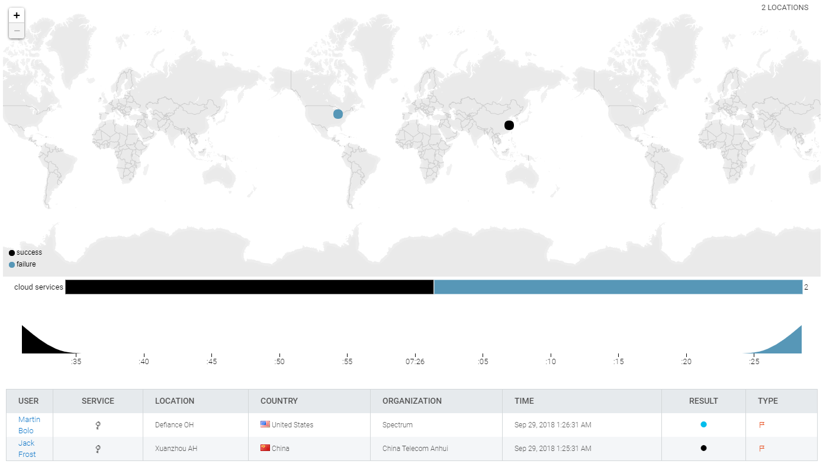Click the service icon in Martin Bolo's row
Screen dimensions: 823x464
[98, 425]
